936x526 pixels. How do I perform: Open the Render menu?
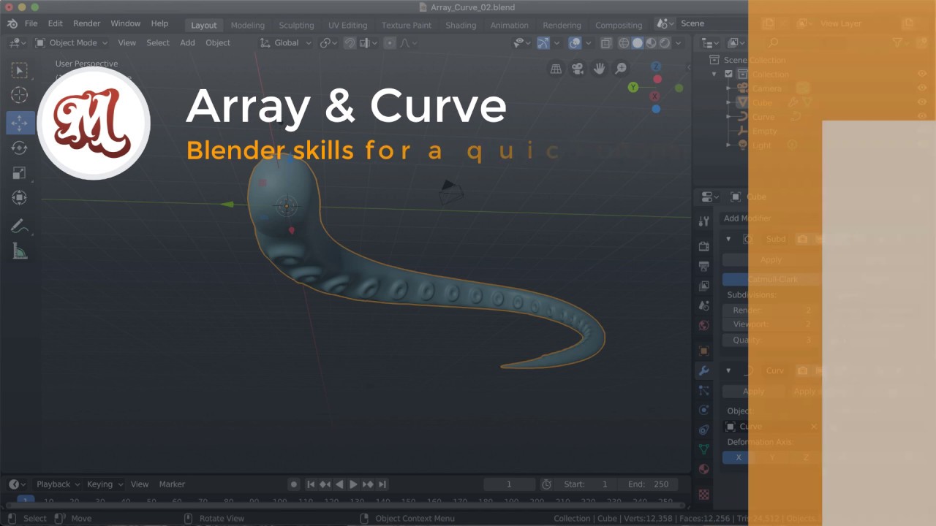(x=87, y=23)
